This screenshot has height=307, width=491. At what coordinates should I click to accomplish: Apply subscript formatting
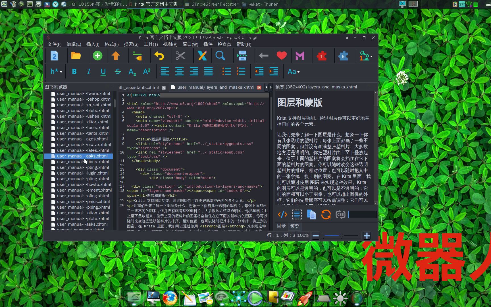tap(132, 72)
